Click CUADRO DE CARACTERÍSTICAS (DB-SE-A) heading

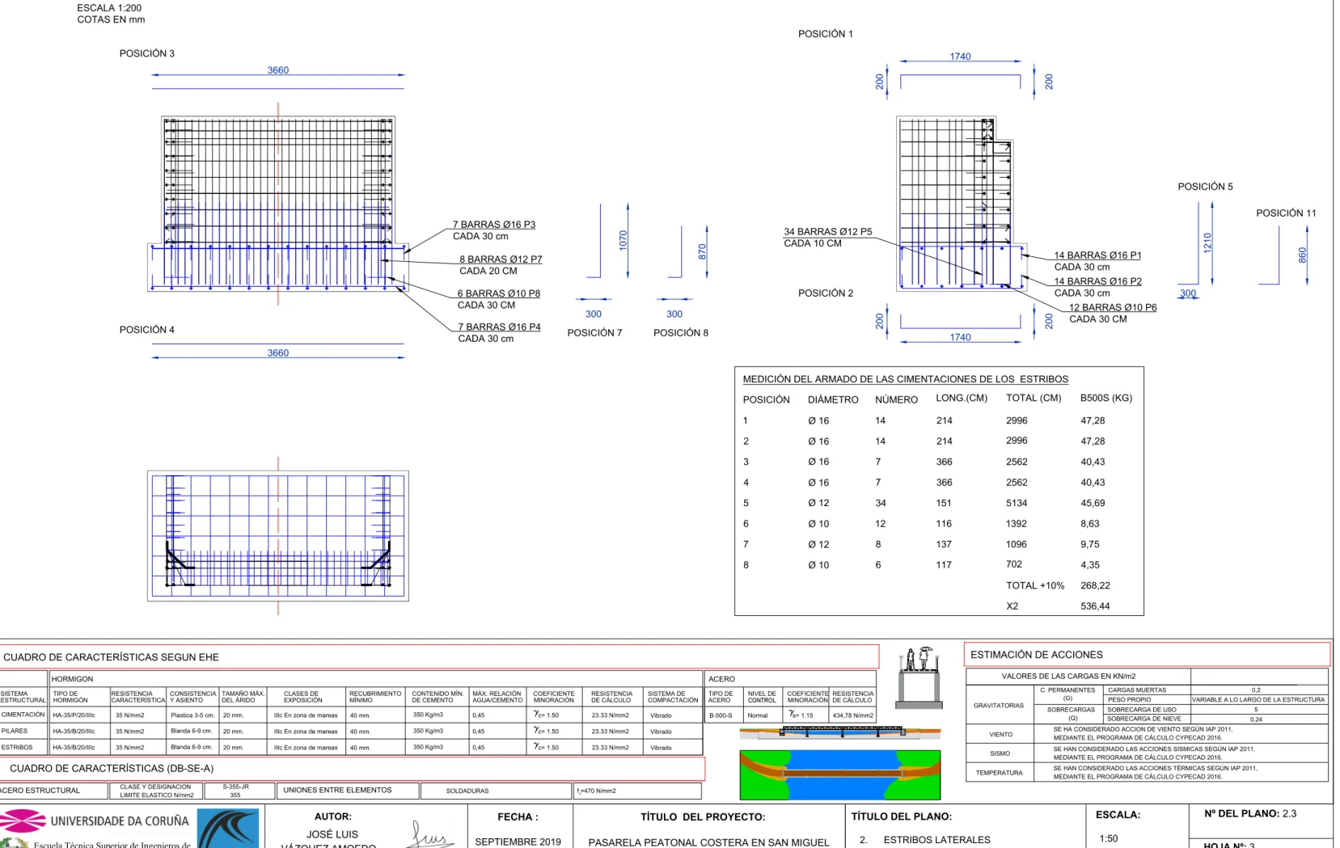pos(112,769)
